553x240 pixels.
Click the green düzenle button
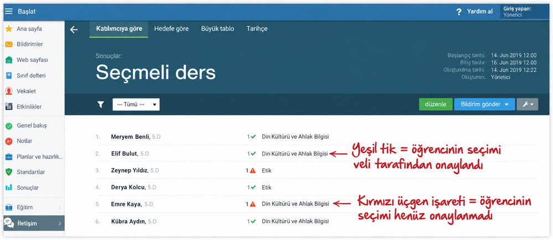point(436,105)
